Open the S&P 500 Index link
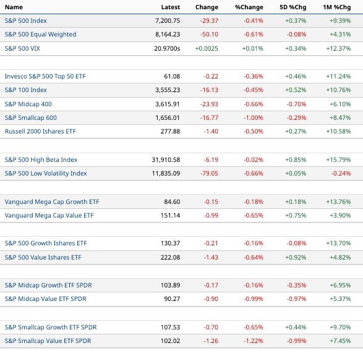 pos(26,20)
